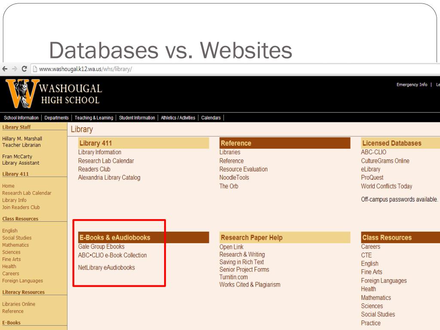This screenshot has height=330, width=440.
Task: Open the Practice class resource link
Action: (x=371, y=323)
